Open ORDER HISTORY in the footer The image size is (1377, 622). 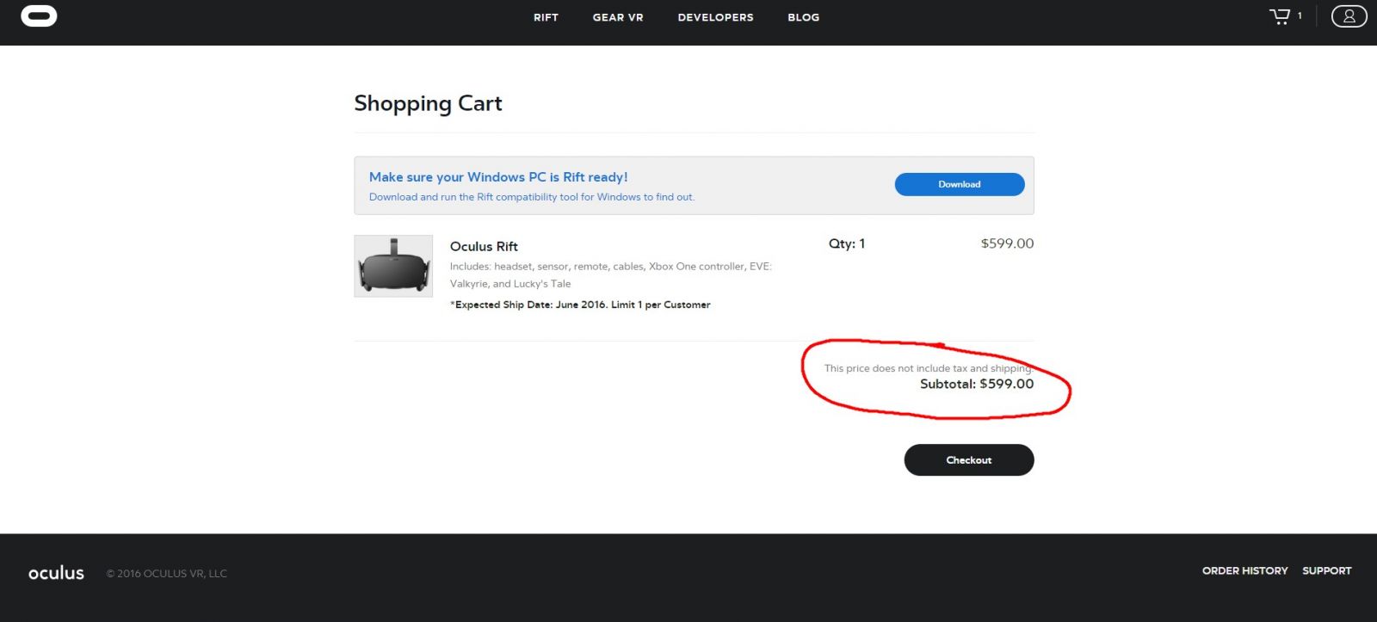(x=1244, y=570)
